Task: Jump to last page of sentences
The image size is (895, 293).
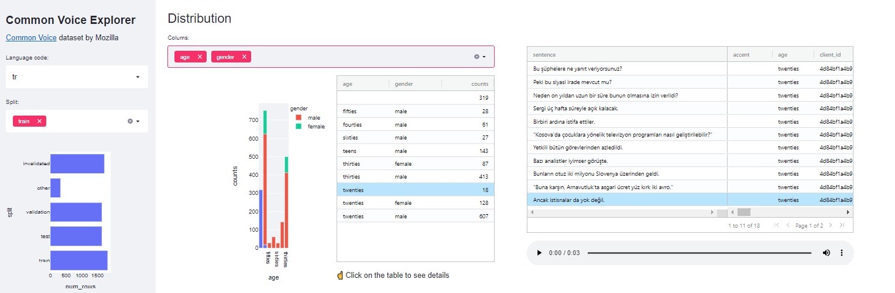Action: (x=842, y=225)
